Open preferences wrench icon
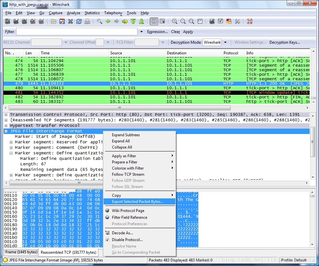The height and width of the screenshot is (266, 319). [237, 21]
